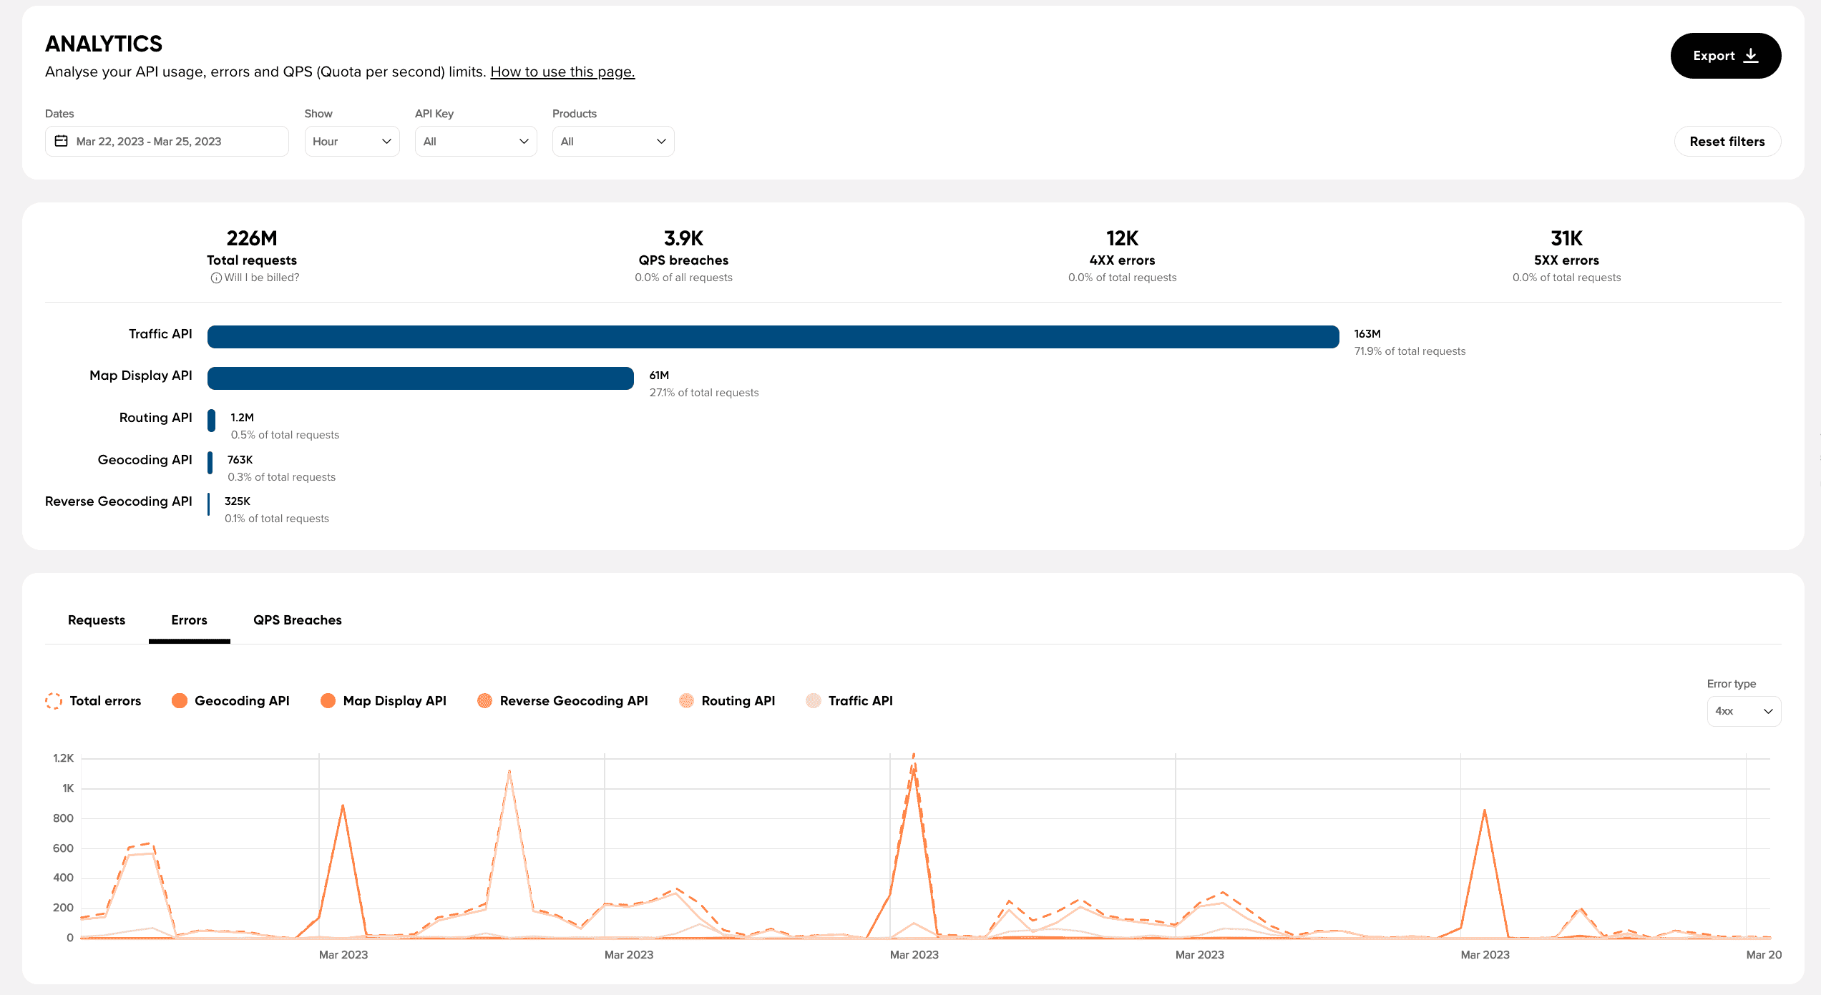
Task: Click the Routing API legend circle
Action: coord(686,701)
